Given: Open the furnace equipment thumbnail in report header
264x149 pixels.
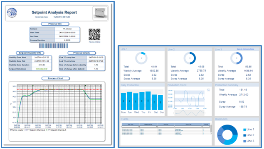Looking at the screenshot, I should [x=100, y=13].
